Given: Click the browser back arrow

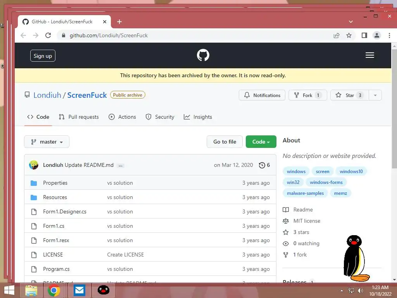Looking at the screenshot, I should tap(23, 35).
